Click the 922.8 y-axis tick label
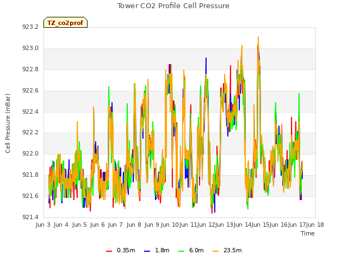Screen dimensions: 348x261 coord(30,69)
